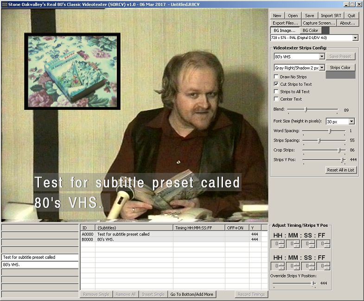Open the Gray Right/Shadow style dropdown
The width and height of the screenshot is (364, 301).
coord(322,68)
